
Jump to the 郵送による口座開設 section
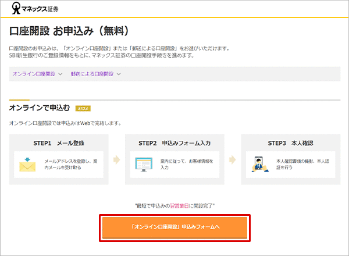tap(92, 74)
